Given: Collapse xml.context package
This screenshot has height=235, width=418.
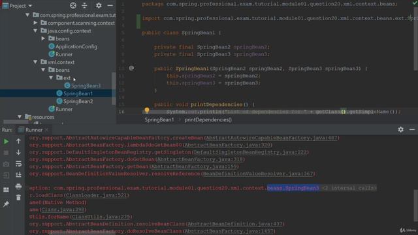Looking at the screenshot, I should click(x=35, y=62).
